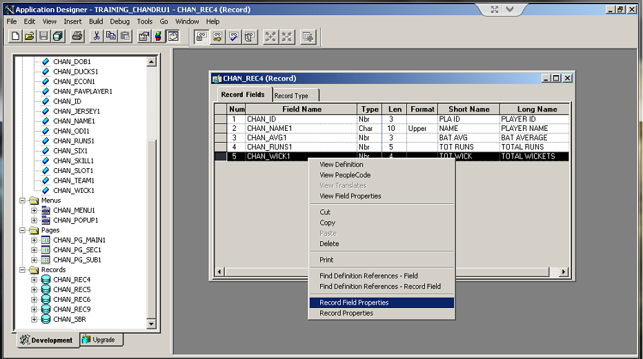Screen dimensions: 643x359
Task: Toggle the Project Workspace toolbar icon
Action: 173,37
